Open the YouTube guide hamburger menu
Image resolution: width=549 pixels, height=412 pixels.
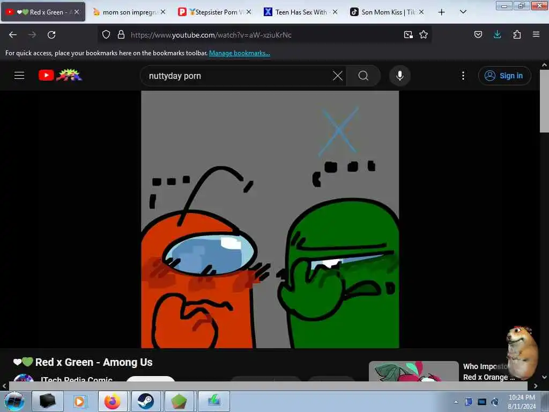[19, 75]
